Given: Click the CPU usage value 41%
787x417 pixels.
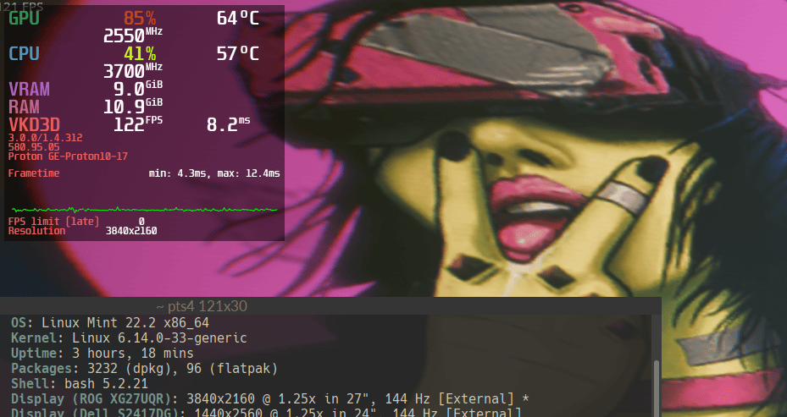Looking at the screenshot, I should (x=140, y=53).
